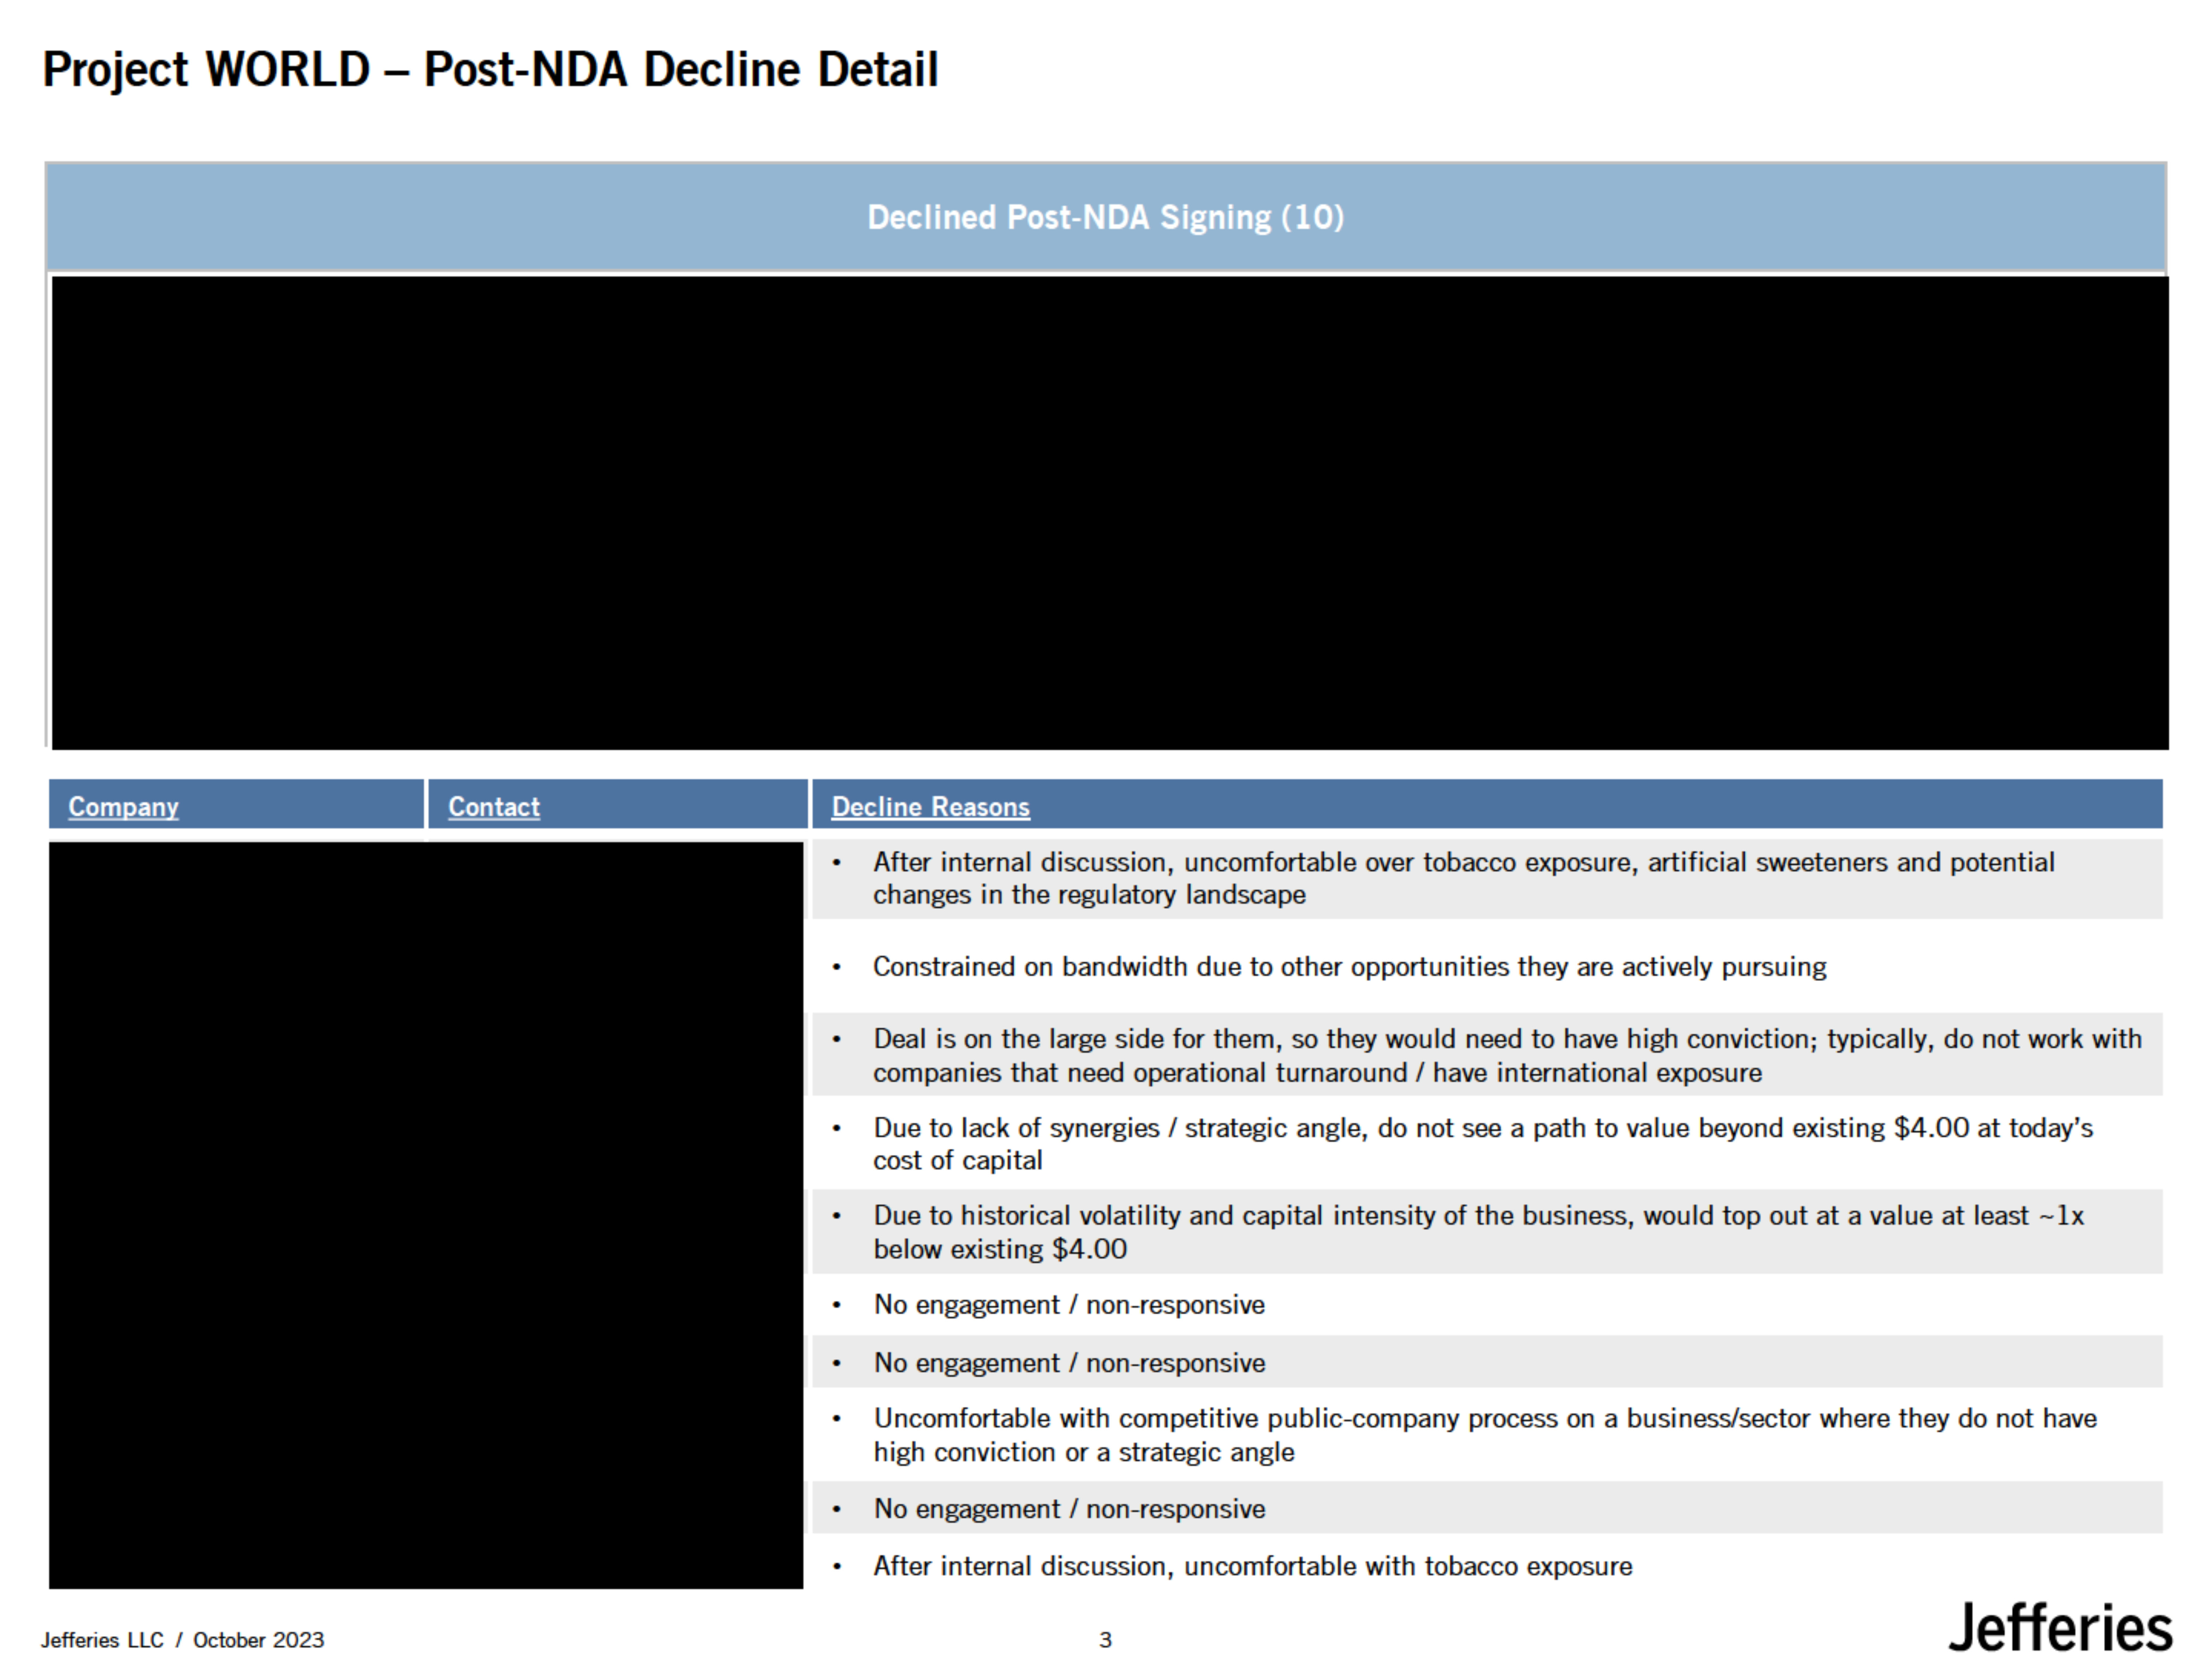Click the tobacco exposure and sweeteners reason

[1463, 878]
